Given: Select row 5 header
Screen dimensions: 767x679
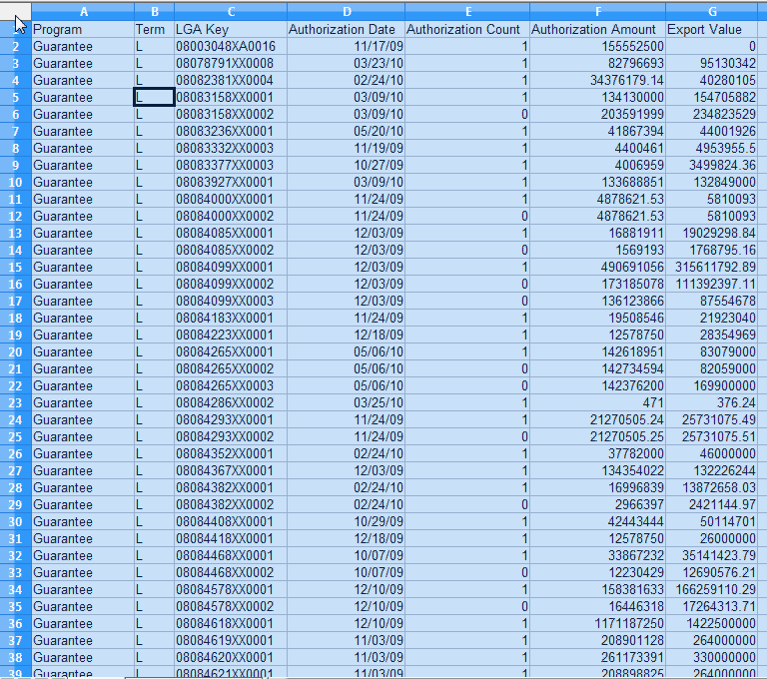Looking at the screenshot, I should (16, 97).
